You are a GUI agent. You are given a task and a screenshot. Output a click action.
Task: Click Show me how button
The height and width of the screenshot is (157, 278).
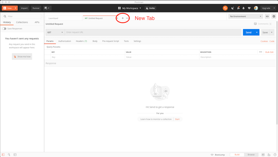point(22,56)
